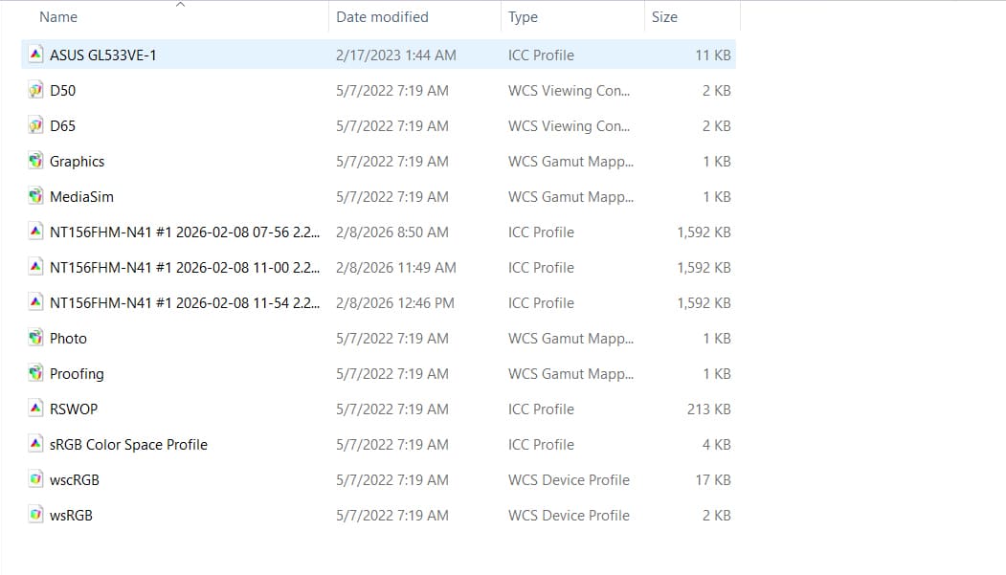Click the 4 KB size value

(x=717, y=445)
